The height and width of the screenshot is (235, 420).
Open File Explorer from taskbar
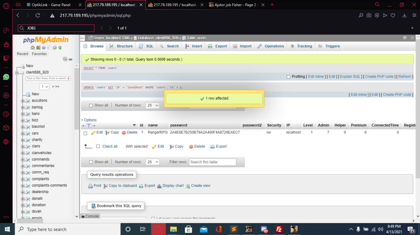[173, 229]
